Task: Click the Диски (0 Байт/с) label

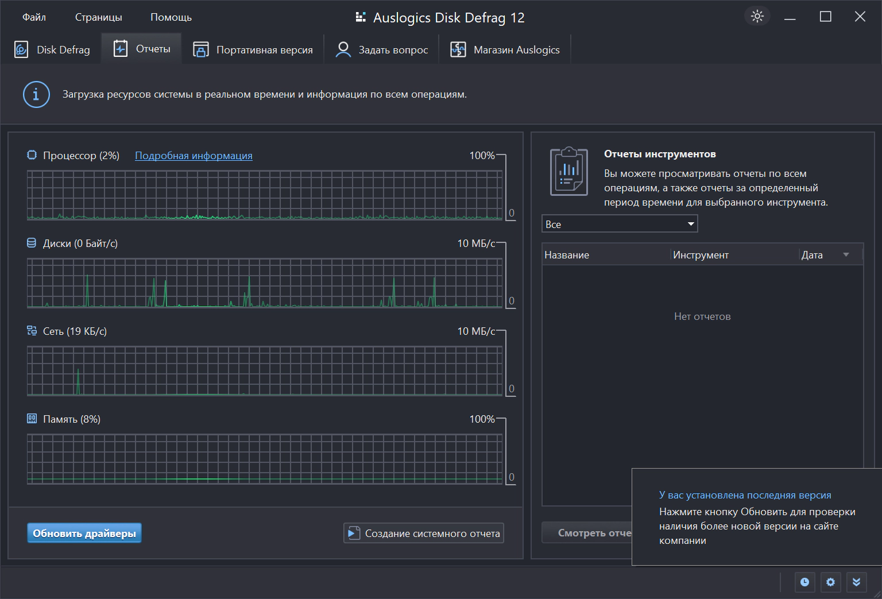Action: click(80, 244)
